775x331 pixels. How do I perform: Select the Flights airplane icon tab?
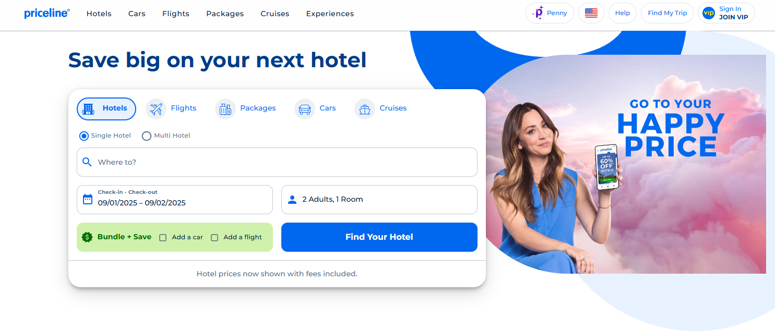(x=156, y=109)
